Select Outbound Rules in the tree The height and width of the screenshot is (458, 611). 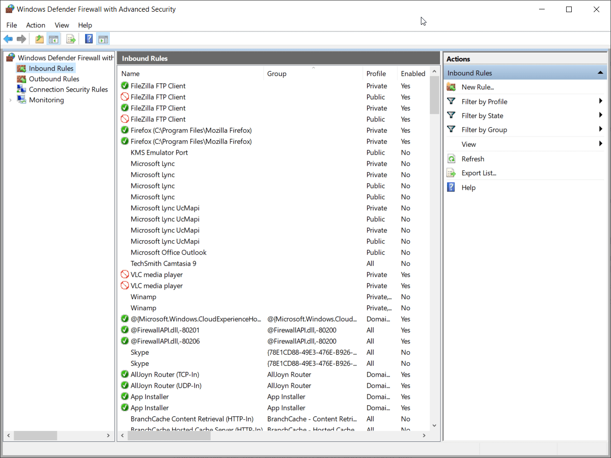tap(54, 79)
